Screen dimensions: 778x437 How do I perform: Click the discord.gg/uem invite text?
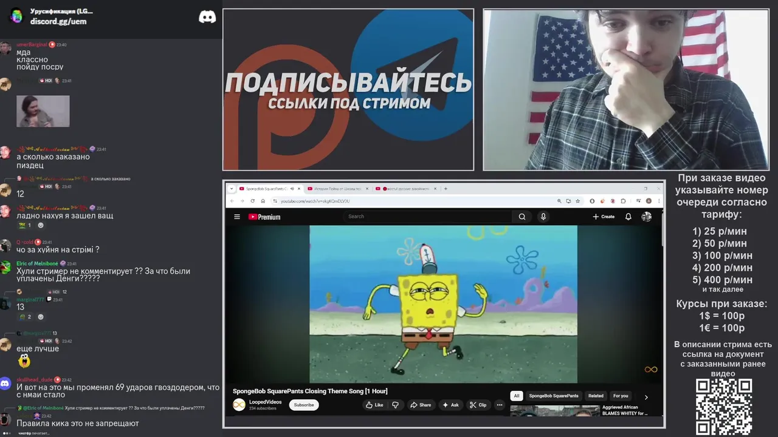pyautogui.click(x=58, y=21)
